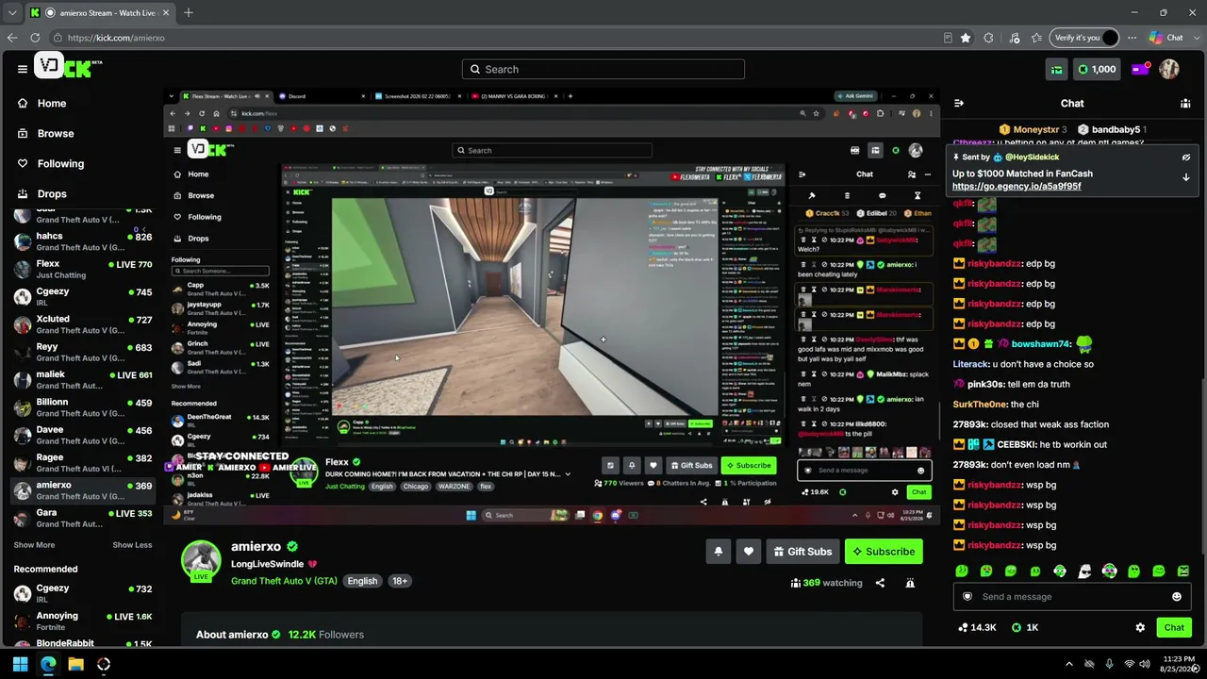Viewport: 1207px width, 679px height.
Task: Open the purple notifications inbox icon
Action: tap(1140, 69)
